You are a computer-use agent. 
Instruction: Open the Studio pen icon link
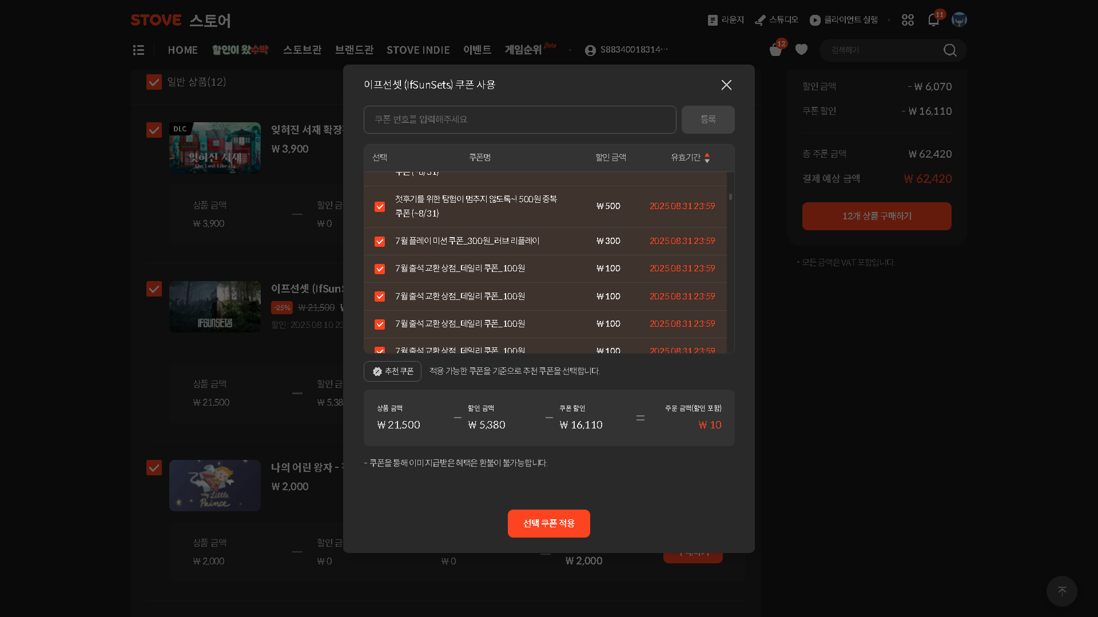coord(776,20)
